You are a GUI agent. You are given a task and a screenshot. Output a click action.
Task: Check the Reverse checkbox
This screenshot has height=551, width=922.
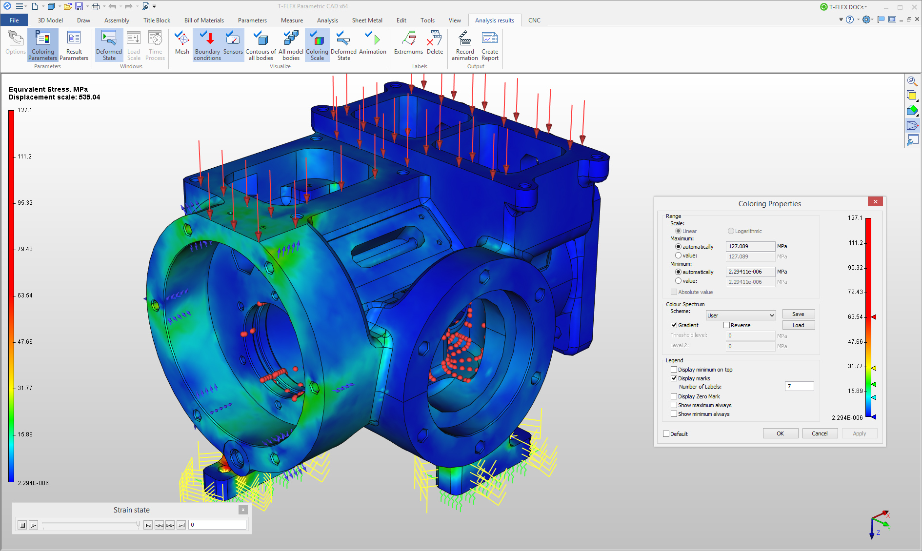tap(726, 325)
